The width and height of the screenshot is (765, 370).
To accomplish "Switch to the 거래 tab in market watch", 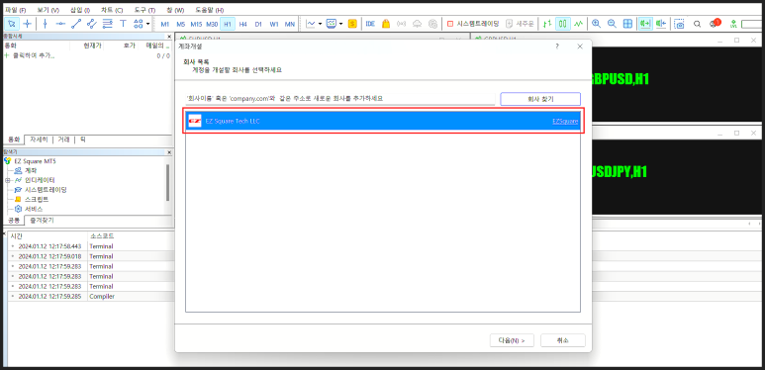I will (x=64, y=139).
